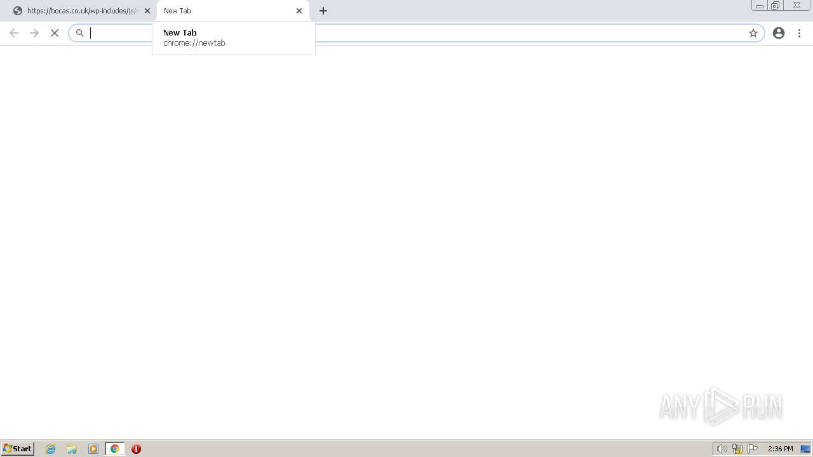Bookmark this page with the star icon
Viewport: 813px width, 457px height.
point(753,33)
